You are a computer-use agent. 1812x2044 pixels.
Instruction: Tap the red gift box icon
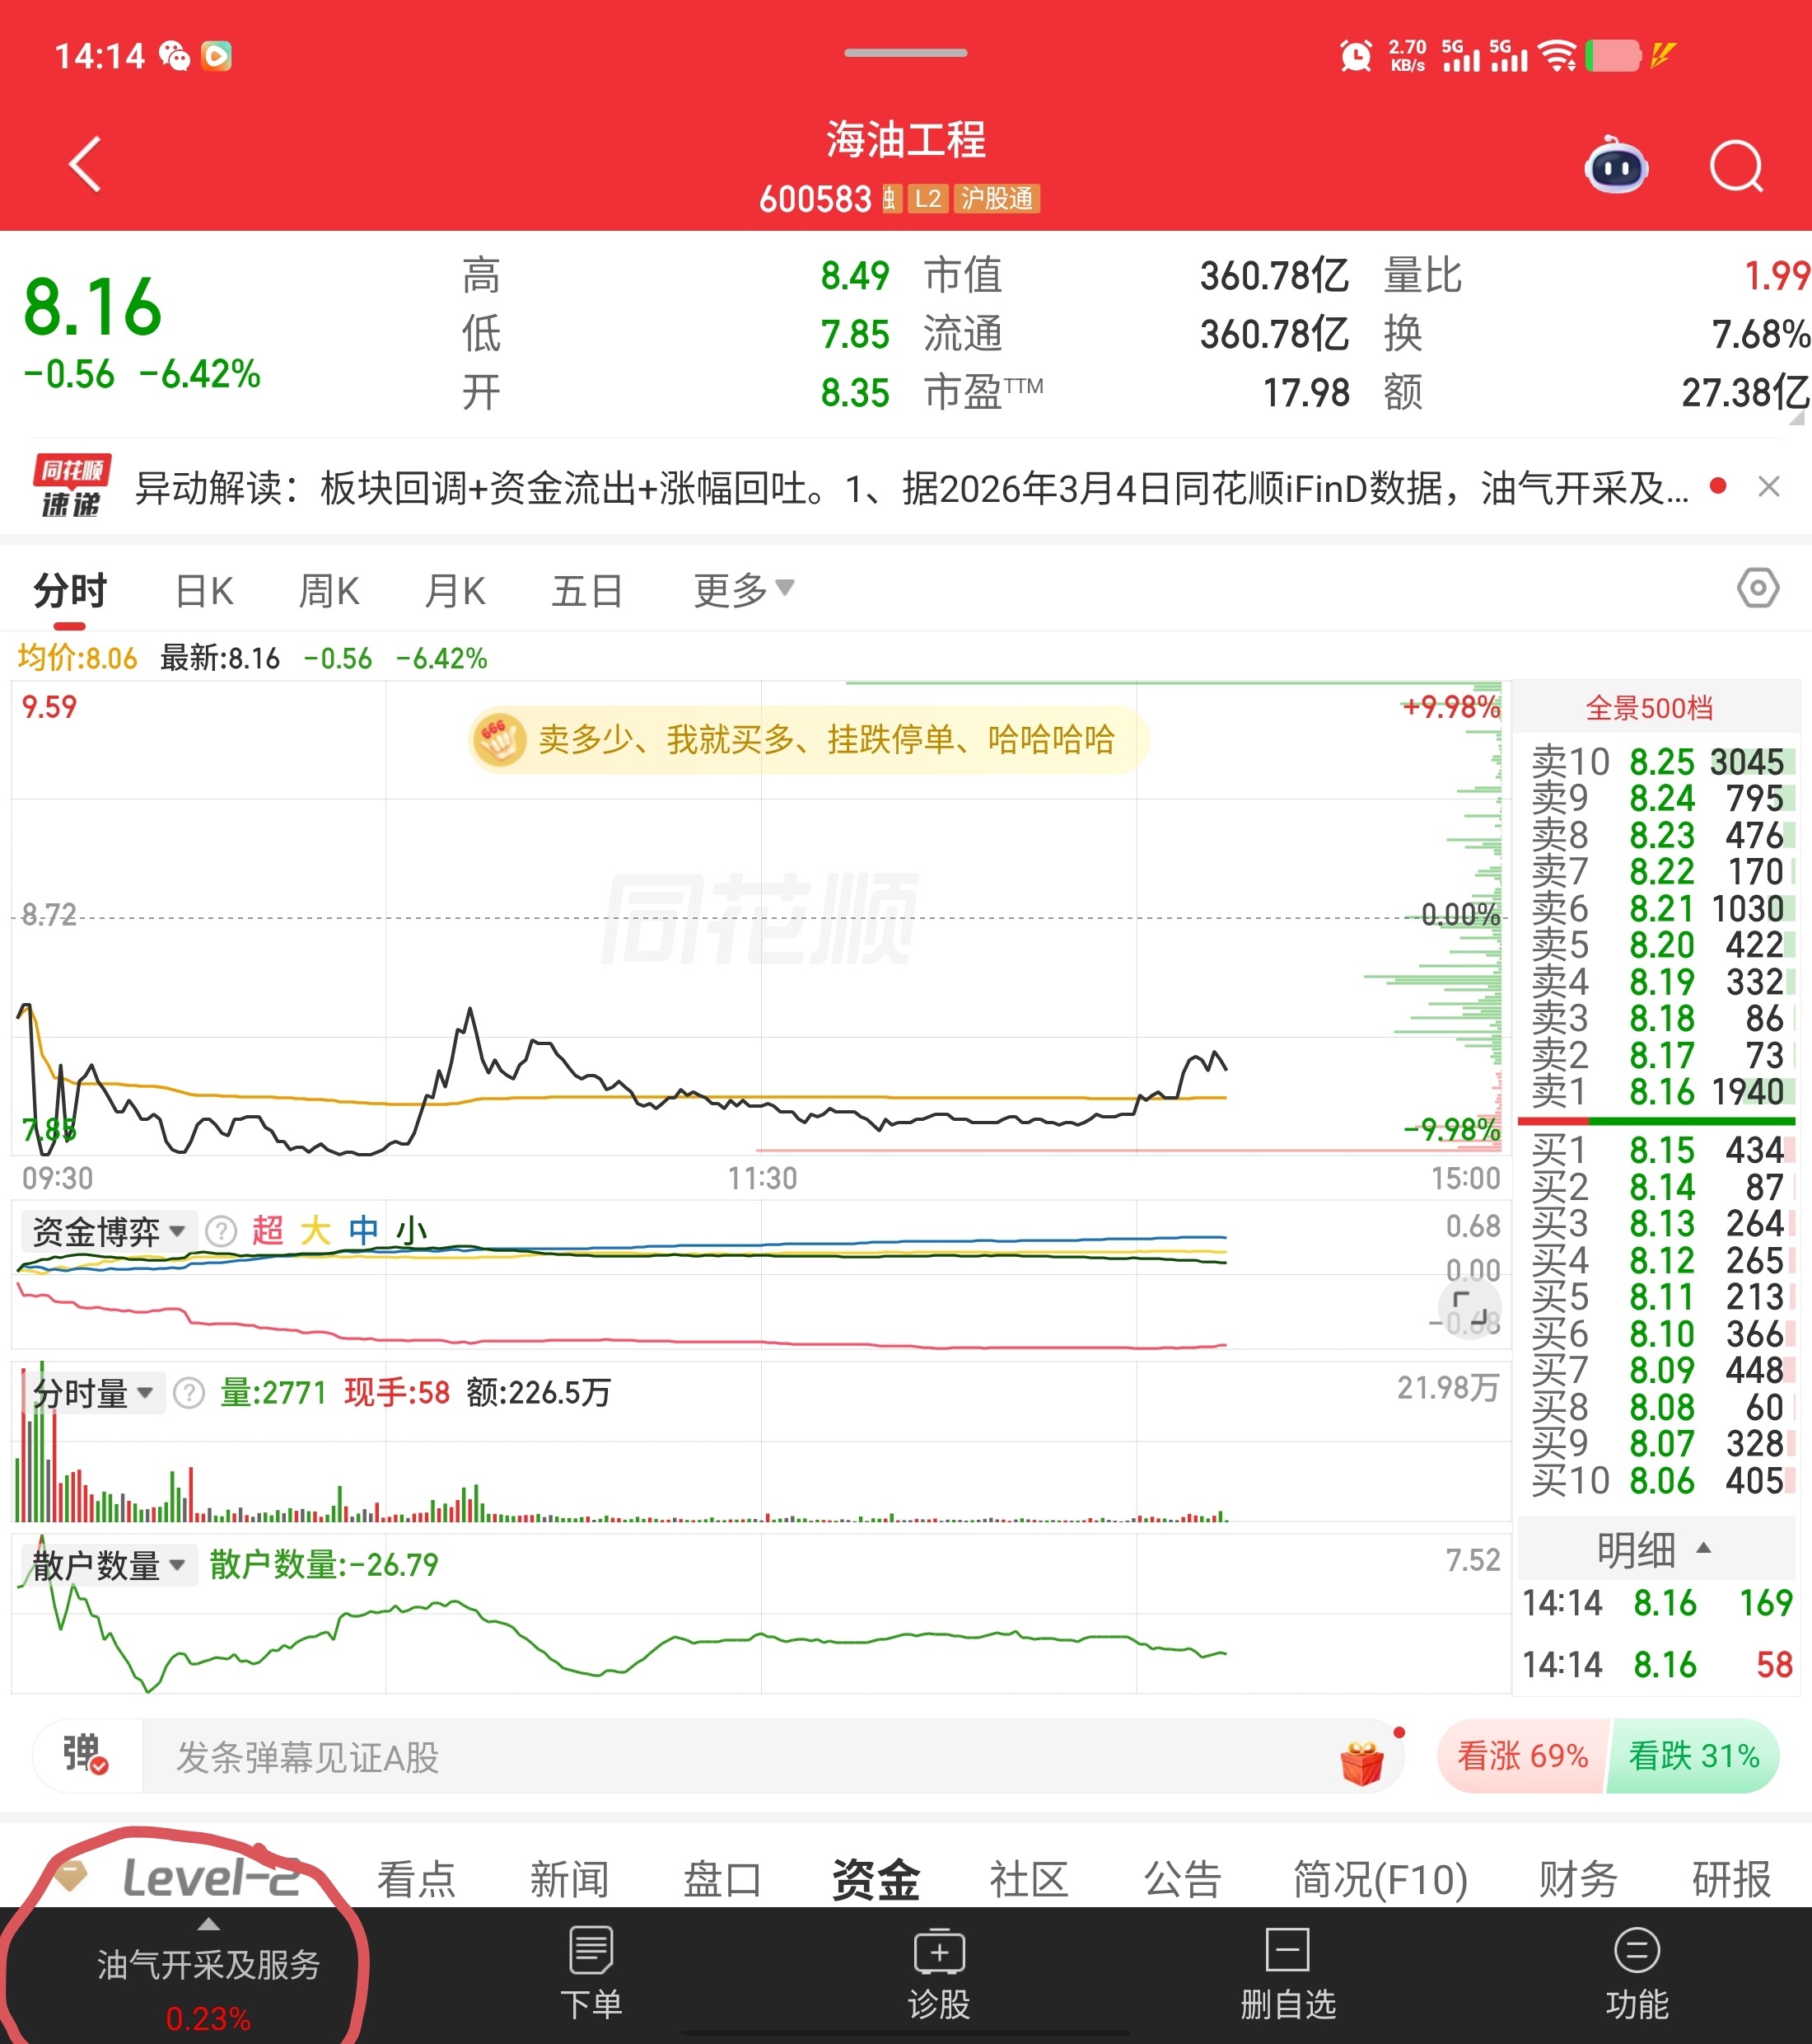[1361, 1763]
